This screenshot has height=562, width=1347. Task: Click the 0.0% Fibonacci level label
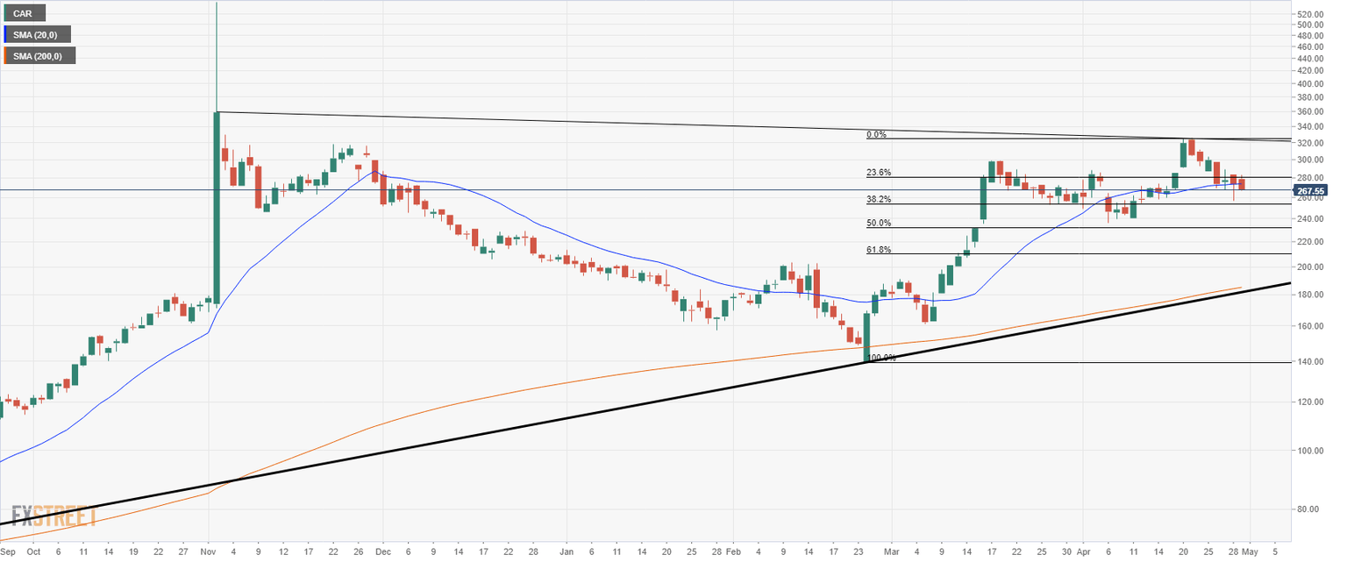pyautogui.click(x=876, y=135)
